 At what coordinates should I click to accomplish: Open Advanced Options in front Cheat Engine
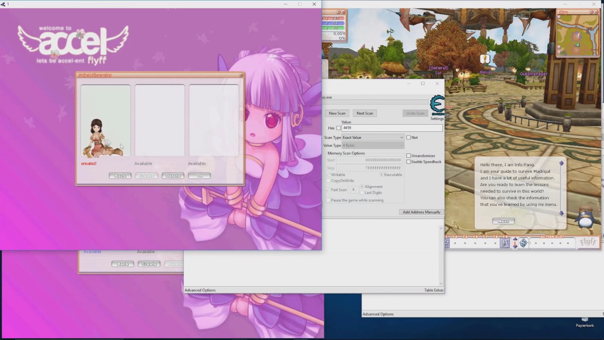pos(200,290)
